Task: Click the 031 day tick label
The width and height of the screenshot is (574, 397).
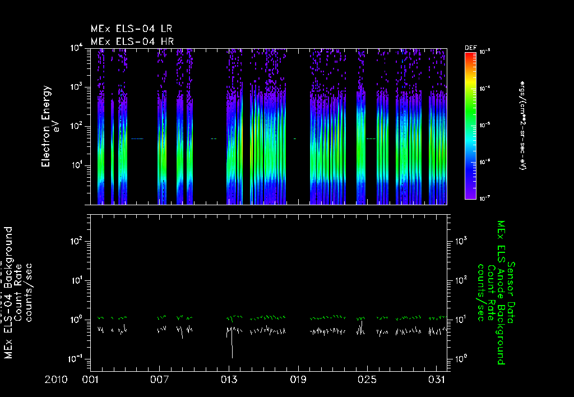Action: 436,380
